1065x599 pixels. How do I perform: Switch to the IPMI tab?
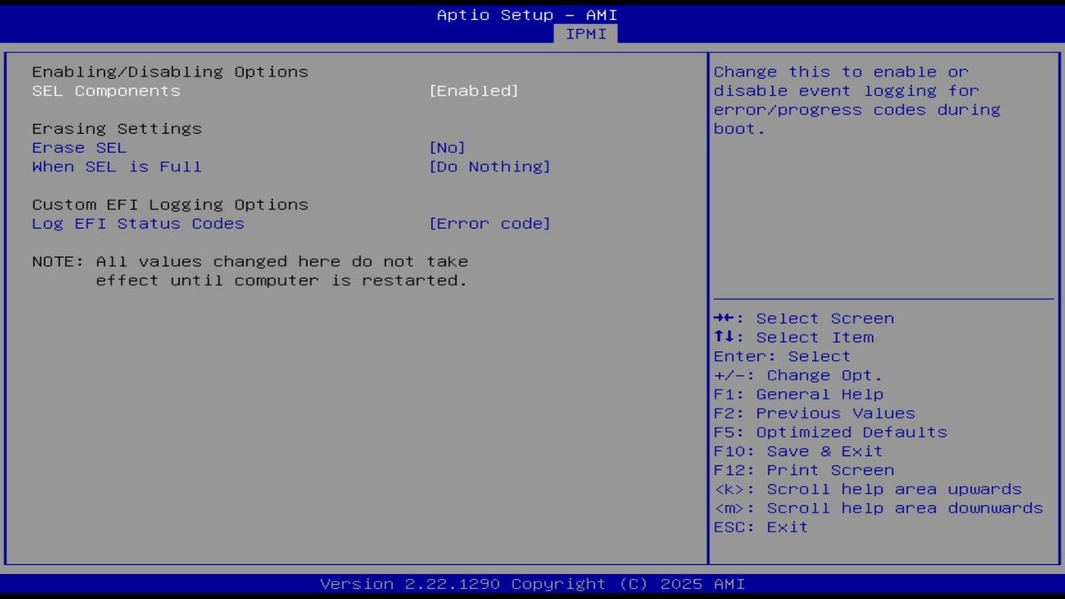point(586,34)
